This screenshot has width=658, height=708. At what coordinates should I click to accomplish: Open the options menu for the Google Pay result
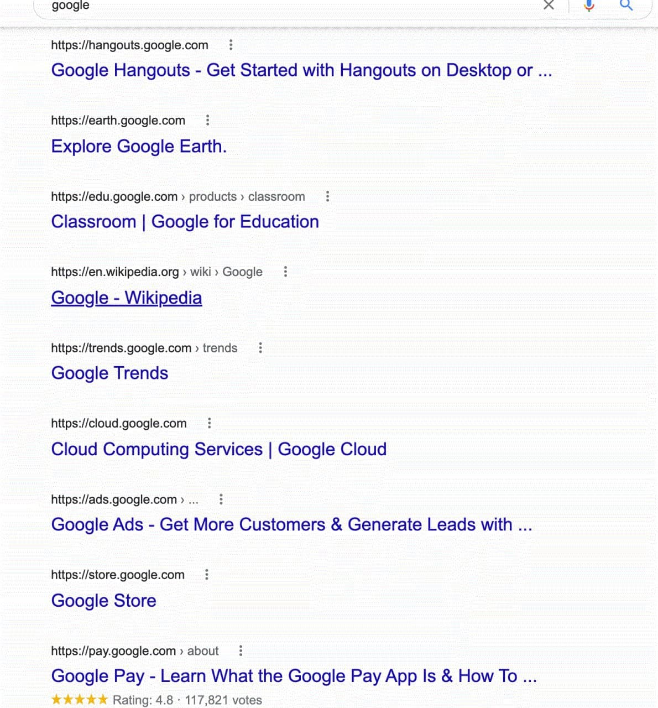[241, 651]
